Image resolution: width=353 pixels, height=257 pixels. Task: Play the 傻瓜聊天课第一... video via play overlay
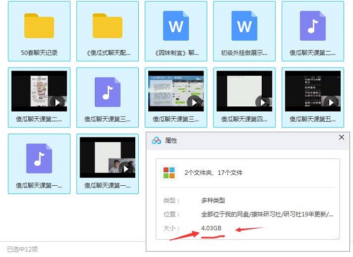pyautogui.click(x=125, y=169)
